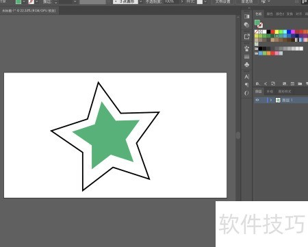Click the none stroke swatch in control bar
This screenshot has height=247, width=308.
pyautogui.click(x=31, y=2)
